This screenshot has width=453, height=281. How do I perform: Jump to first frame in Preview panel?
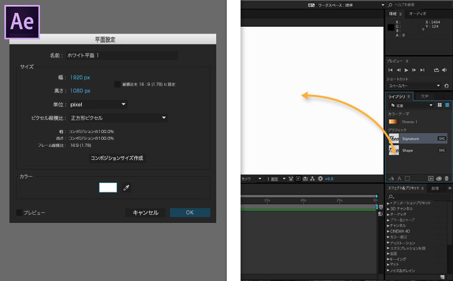pos(391,70)
